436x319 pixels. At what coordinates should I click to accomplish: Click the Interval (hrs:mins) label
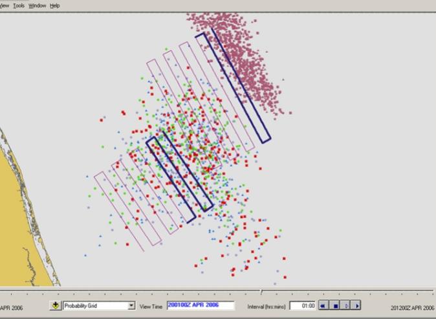[267, 307]
